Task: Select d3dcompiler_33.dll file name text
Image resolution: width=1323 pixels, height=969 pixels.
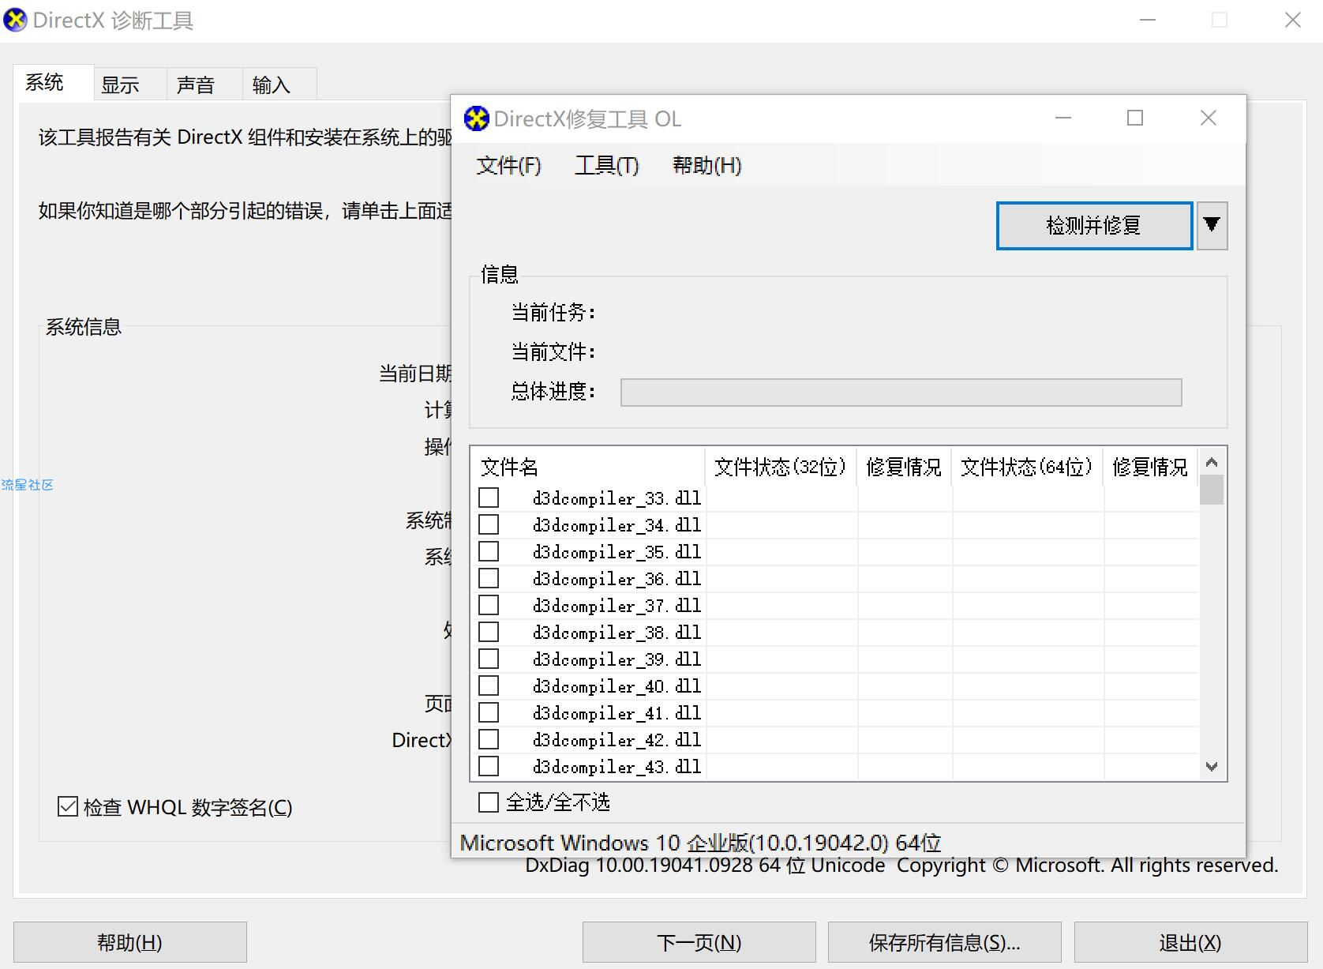Action: (x=617, y=498)
